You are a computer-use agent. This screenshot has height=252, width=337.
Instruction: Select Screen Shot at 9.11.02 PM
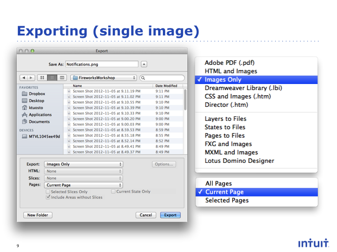click(x=124, y=97)
